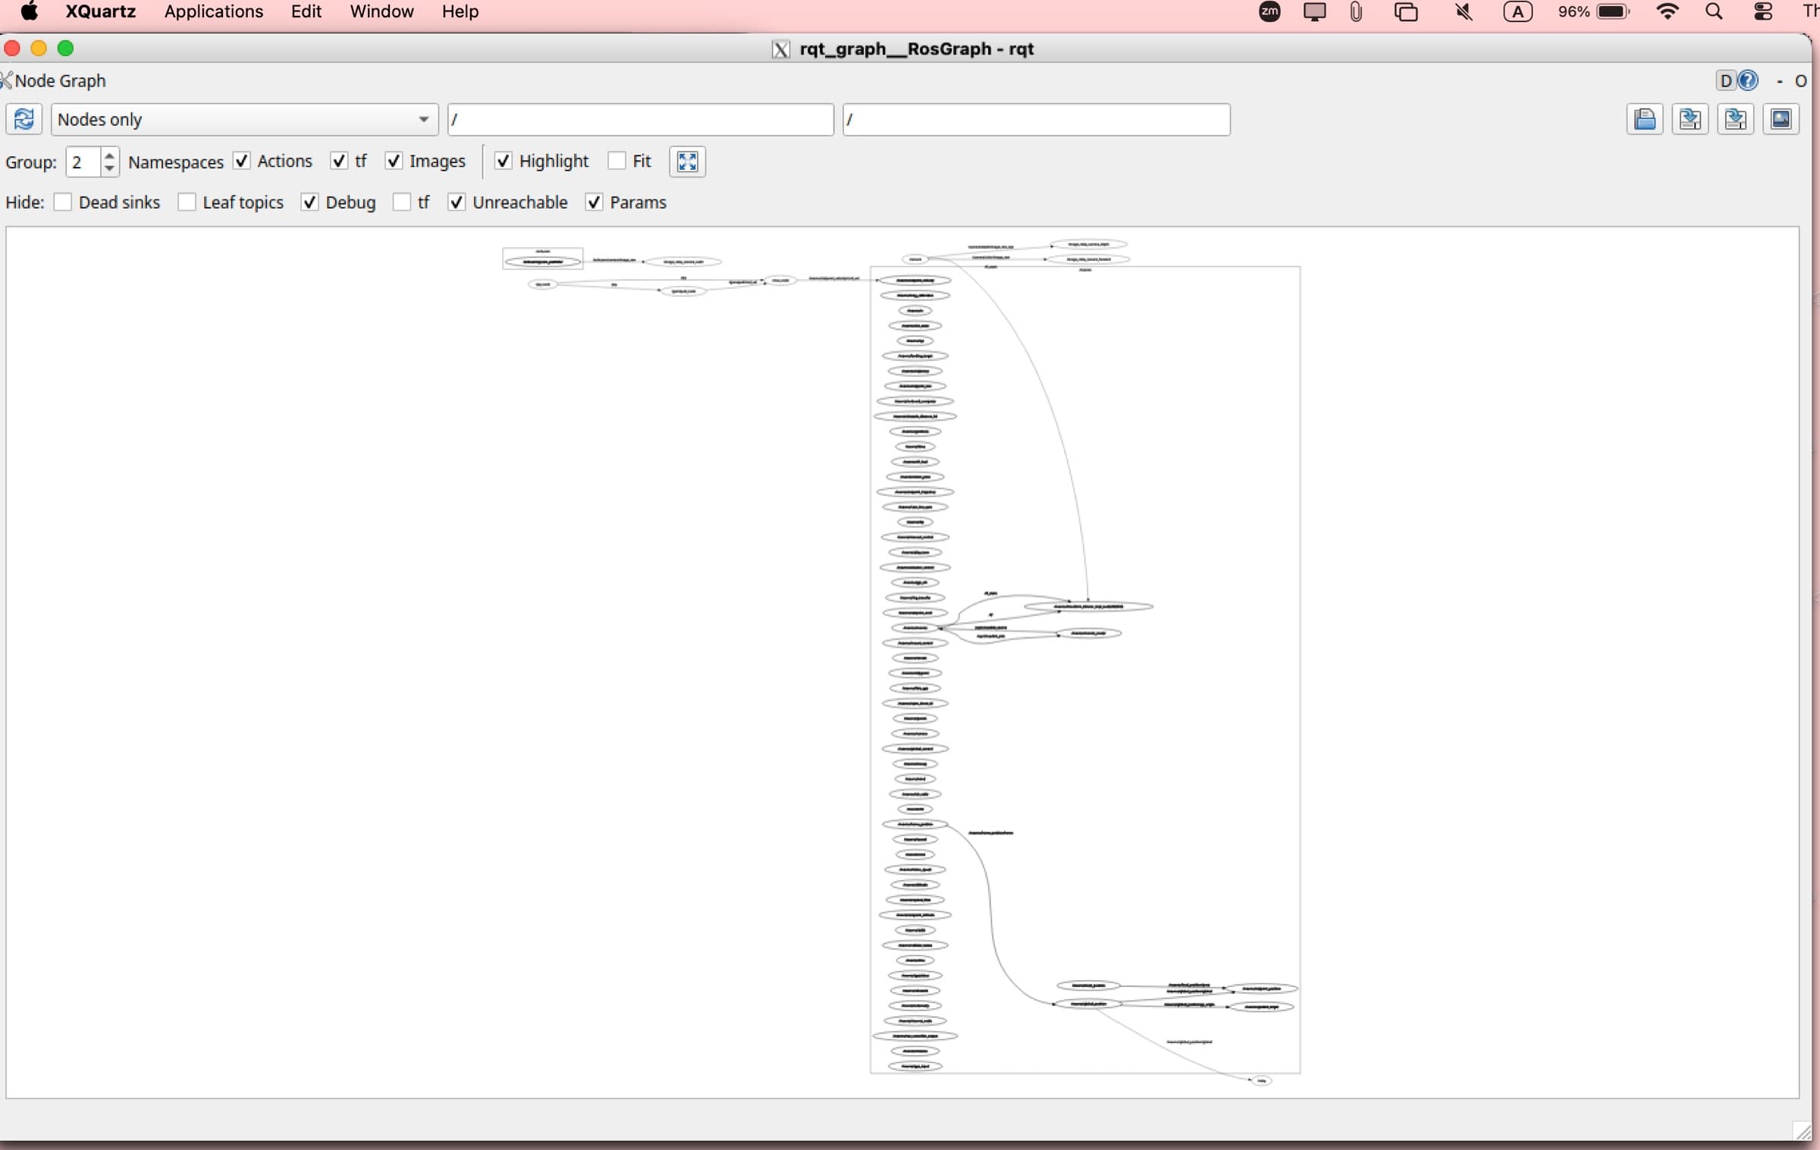The height and width of the screenshot is (1150, 1820).
Task: Open the Wi-Fi status icon
Action: pos(1667,11)
